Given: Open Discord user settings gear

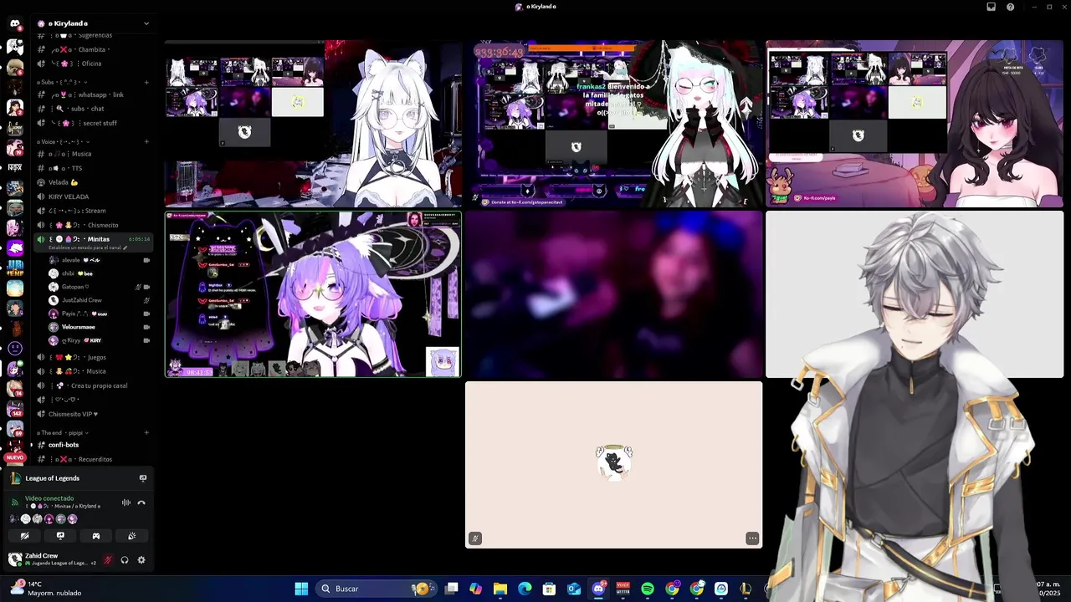Looking at the screenshot, I should 141,560.
